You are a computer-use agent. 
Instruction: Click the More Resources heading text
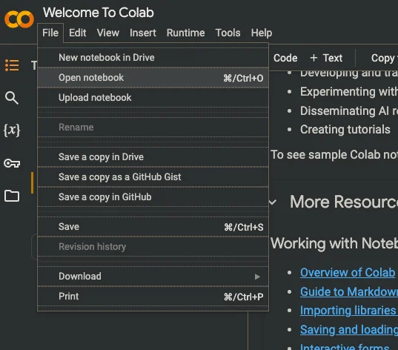344,202
